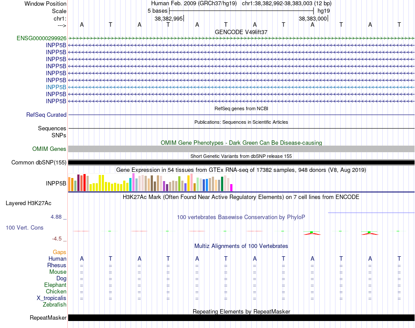Click the Sequences track label

click(52, 128)
